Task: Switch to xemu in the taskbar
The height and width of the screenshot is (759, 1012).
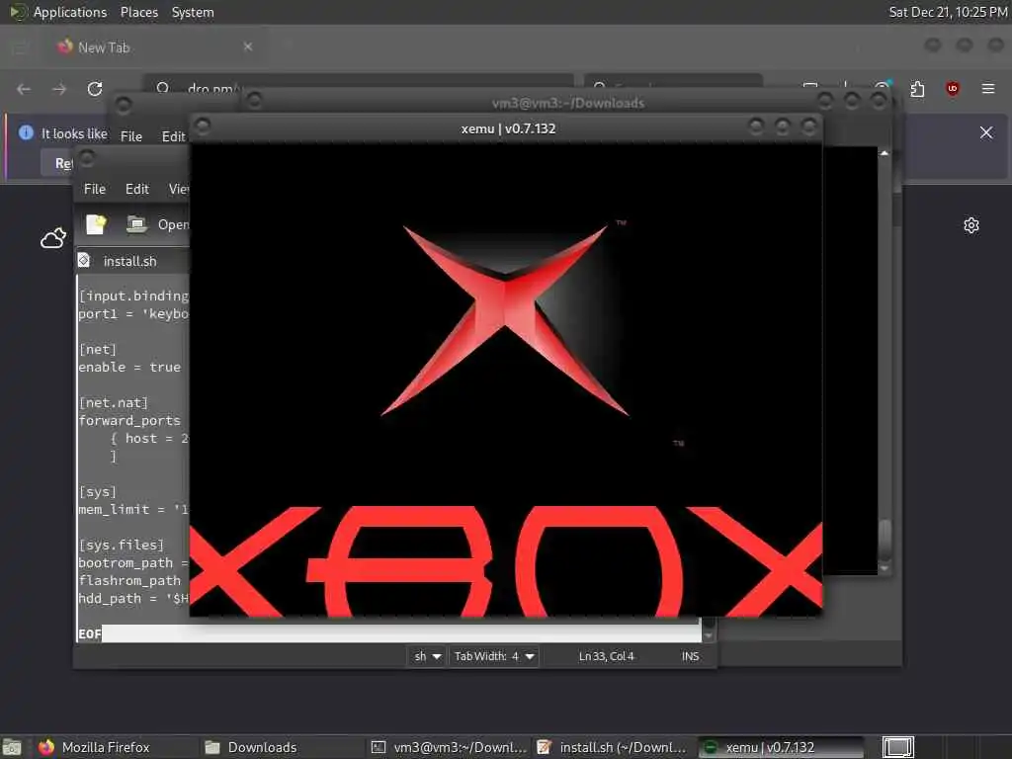Action: 781,747
